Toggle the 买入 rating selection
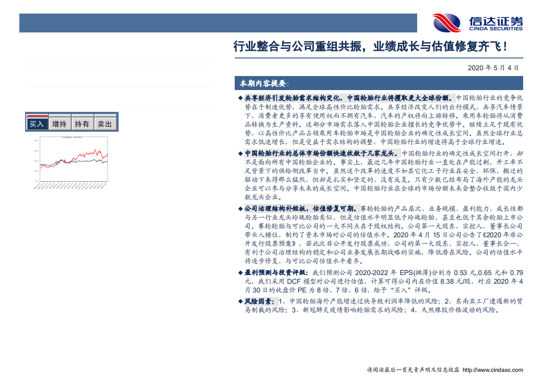Image resolution: width=543 pixels, height=384 pixels. point(39,123)
